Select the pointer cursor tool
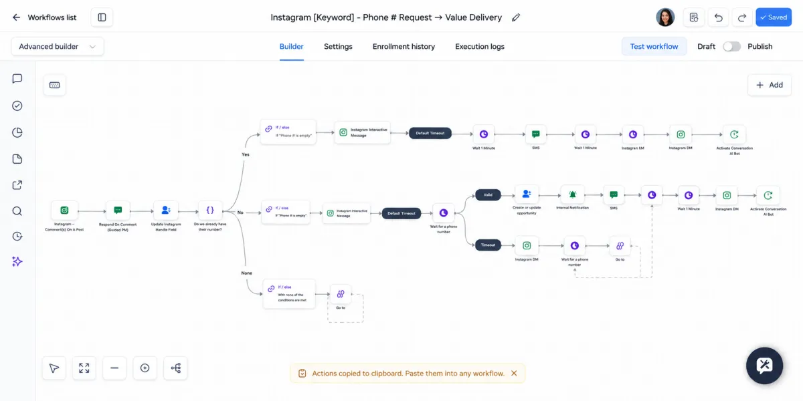Screen dimensions: 803x401 pyautogui.click(x=54, y=368)
